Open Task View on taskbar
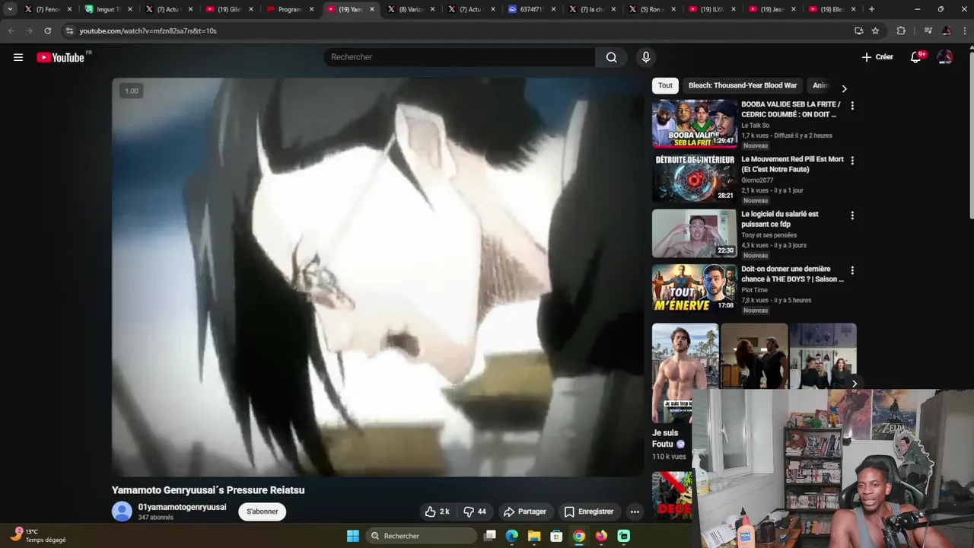The image size is (974, 548). 490,536
